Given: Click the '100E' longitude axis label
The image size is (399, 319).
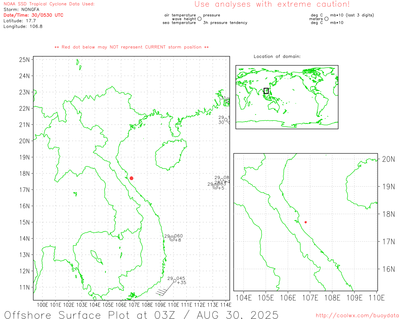Looking at the screenshot, I should 42,305.
